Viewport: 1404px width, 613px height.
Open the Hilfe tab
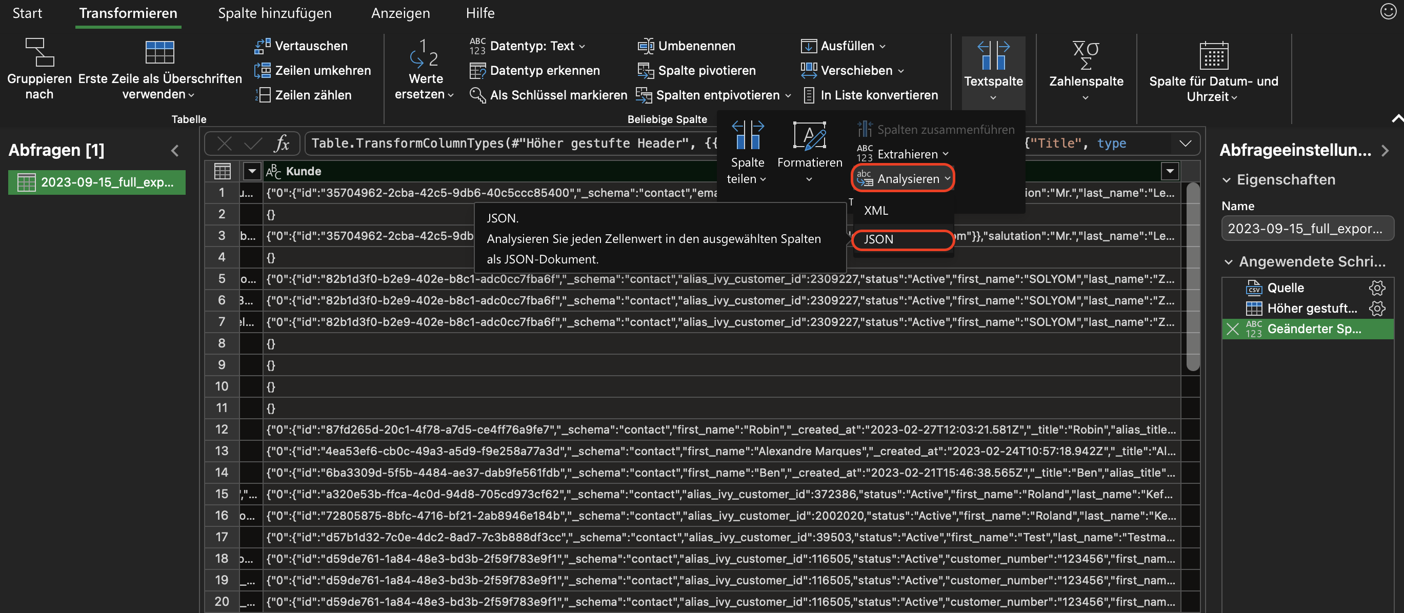[480, 13]
